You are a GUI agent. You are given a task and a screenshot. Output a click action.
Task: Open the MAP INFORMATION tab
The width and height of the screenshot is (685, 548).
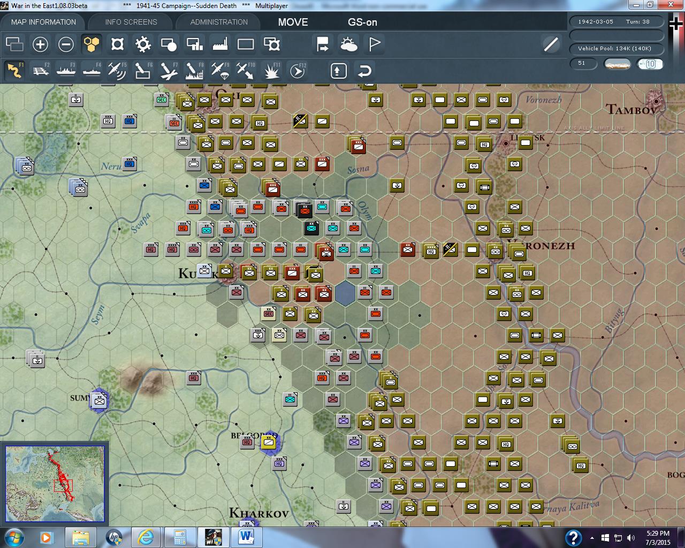[x=43, y=22]
